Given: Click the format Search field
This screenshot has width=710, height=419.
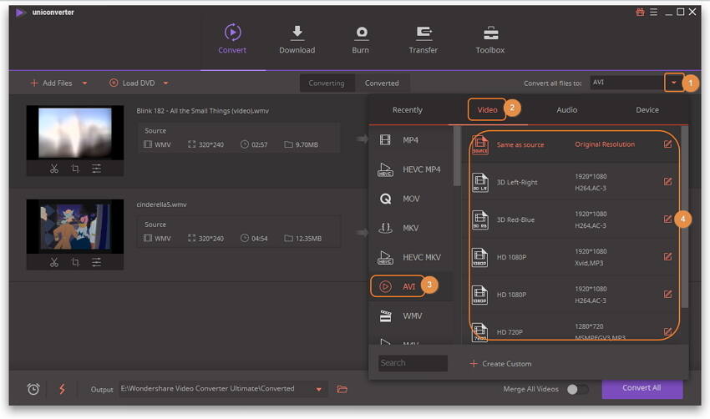Looking at the screenshot, I should click(413, 363).
